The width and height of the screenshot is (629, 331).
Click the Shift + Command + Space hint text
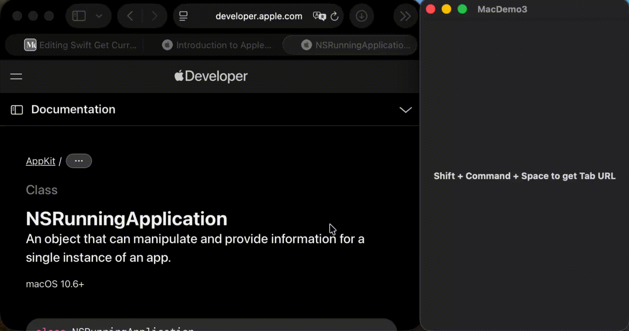(x=524, y=176)
